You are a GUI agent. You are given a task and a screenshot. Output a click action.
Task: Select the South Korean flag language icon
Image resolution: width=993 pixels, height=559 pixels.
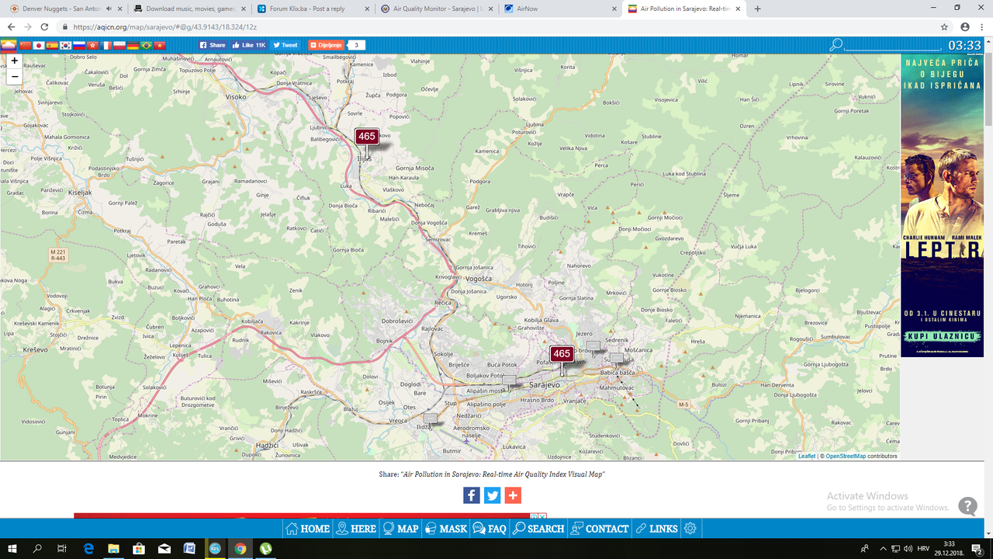coord(65,45)
